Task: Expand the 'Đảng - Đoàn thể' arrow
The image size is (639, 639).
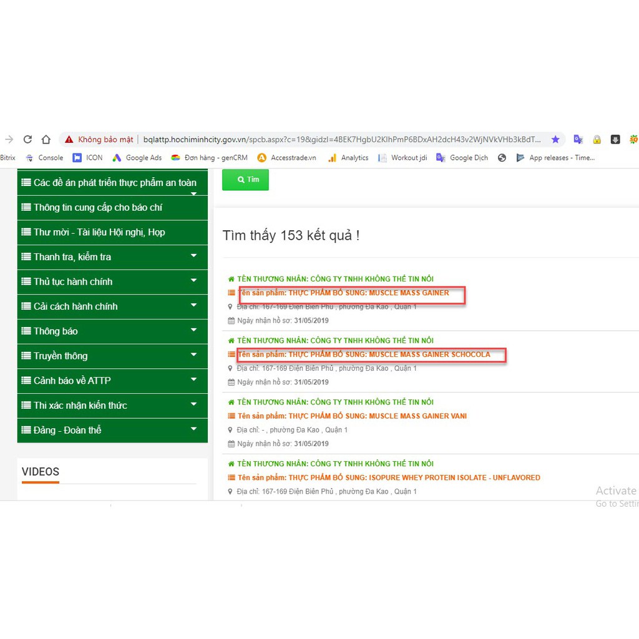Action: pyautogui.click(x=193, y=429)
